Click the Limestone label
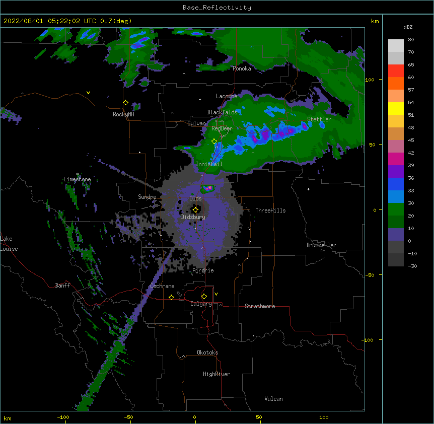434x424 pixels. pyautogui.click(x=77, y=179)
